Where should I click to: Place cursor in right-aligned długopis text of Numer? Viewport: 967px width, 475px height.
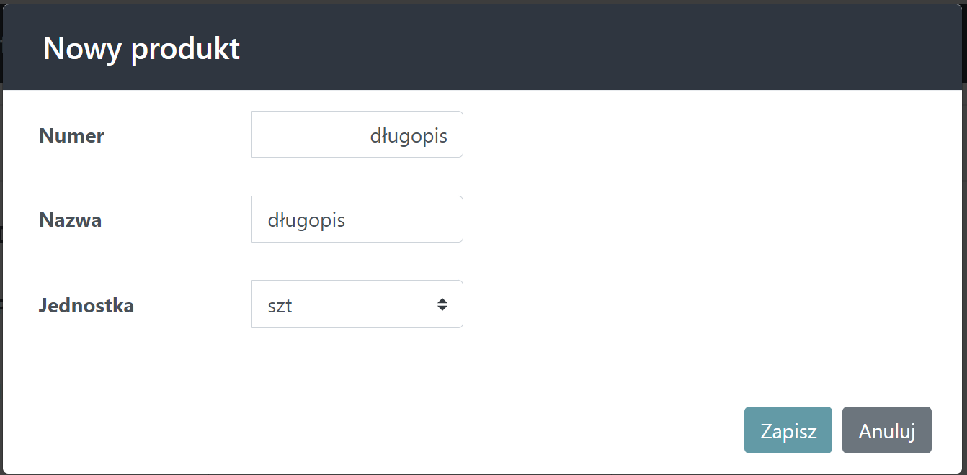(x=409, y=136)
